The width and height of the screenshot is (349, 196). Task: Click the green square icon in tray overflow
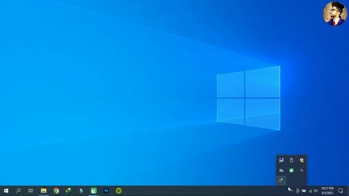(x=291, y=170)
